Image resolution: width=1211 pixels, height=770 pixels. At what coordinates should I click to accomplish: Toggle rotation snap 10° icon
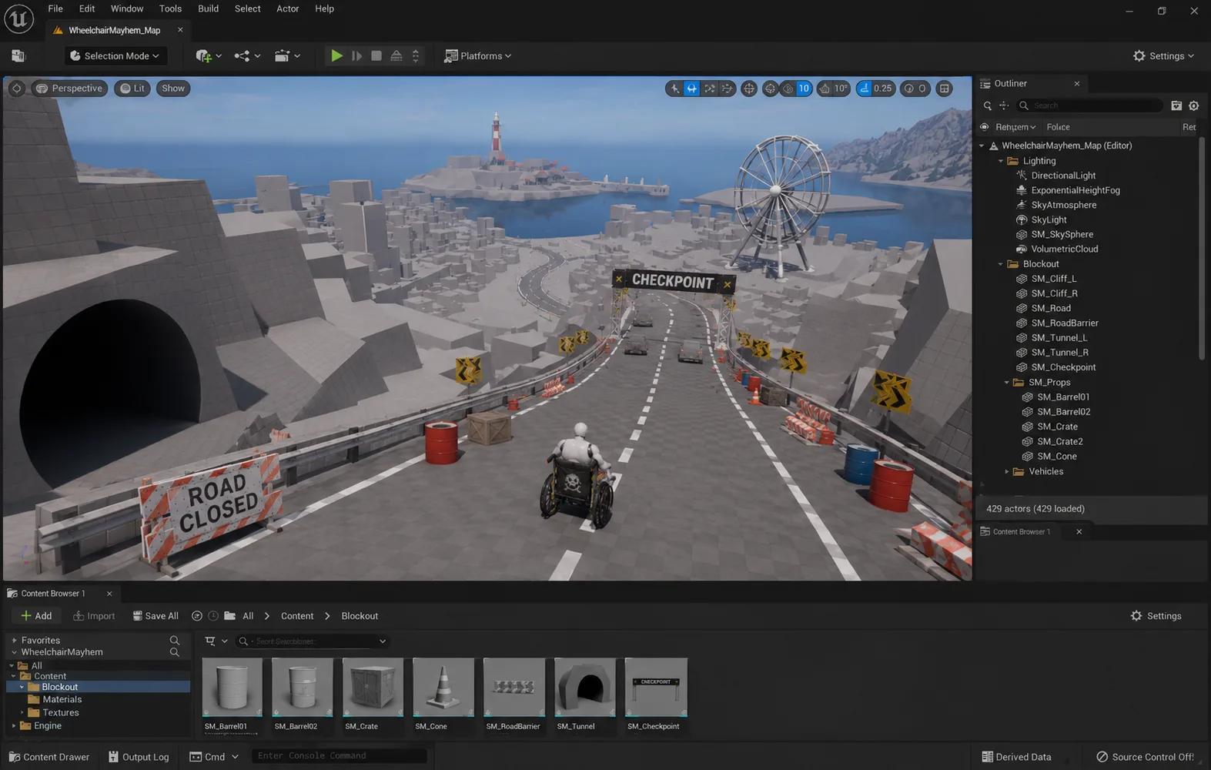pyautogui.click(x=833, y=89)
